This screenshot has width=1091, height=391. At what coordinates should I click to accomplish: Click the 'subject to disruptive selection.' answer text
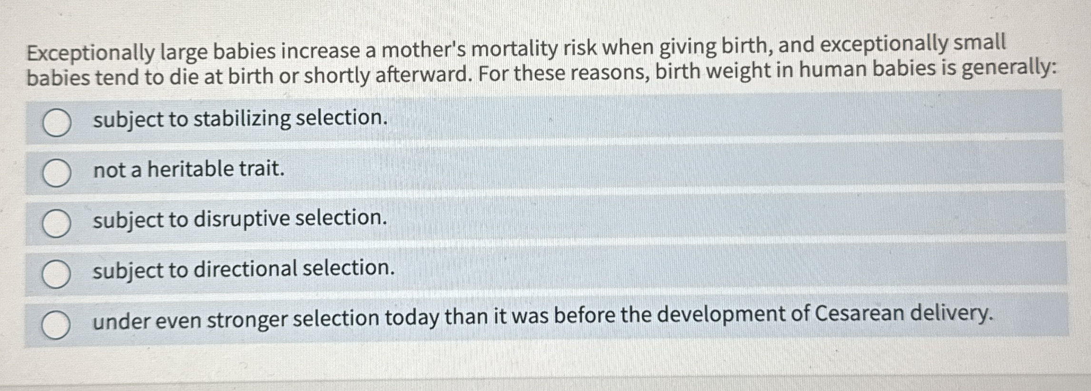240,219
